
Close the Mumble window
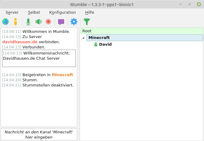tap(199, 4)
